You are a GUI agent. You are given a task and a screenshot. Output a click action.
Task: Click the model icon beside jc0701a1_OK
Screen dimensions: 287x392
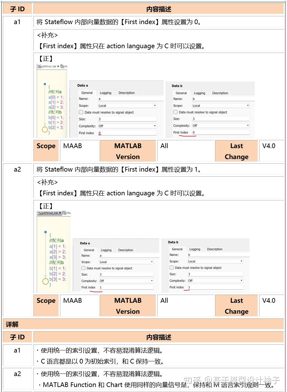pyautogui.click(x=39, y=66)
